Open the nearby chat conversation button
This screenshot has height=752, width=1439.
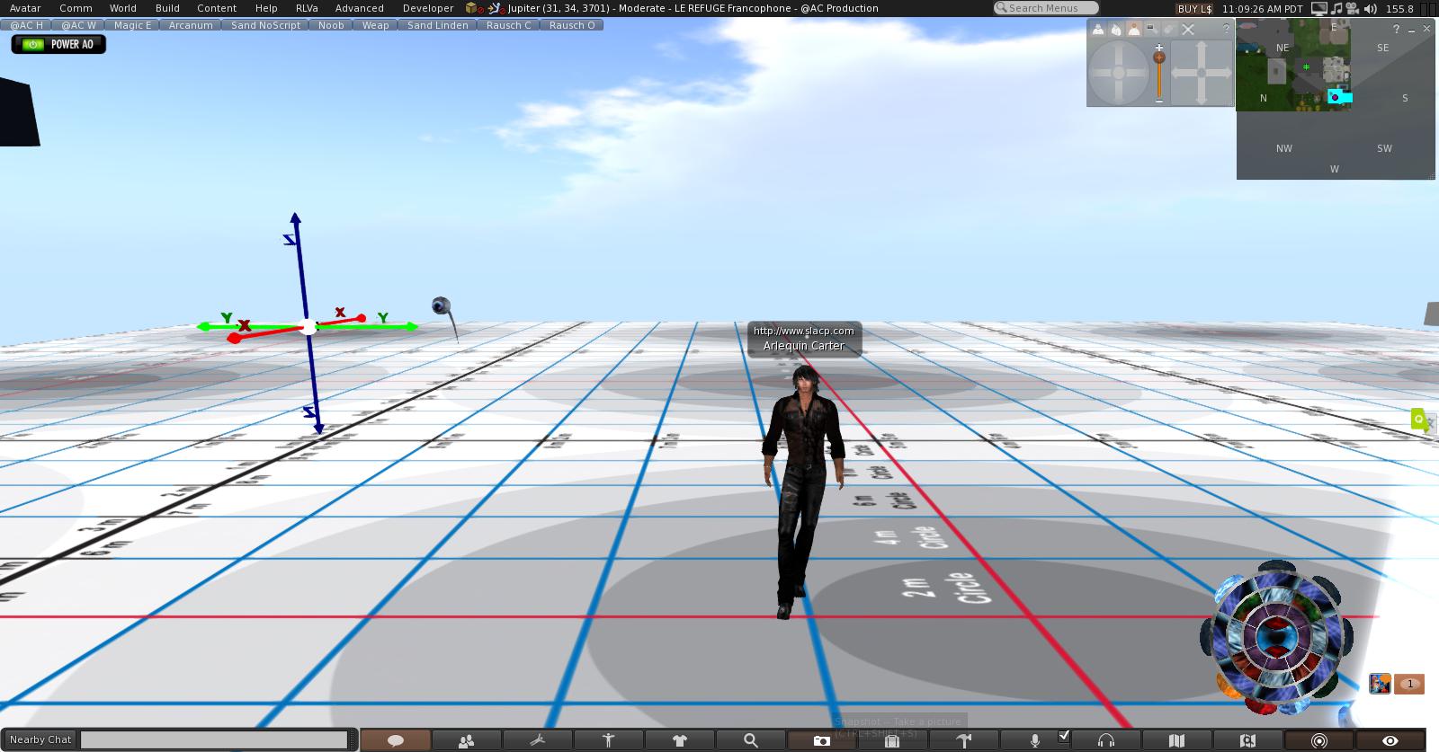396,740
